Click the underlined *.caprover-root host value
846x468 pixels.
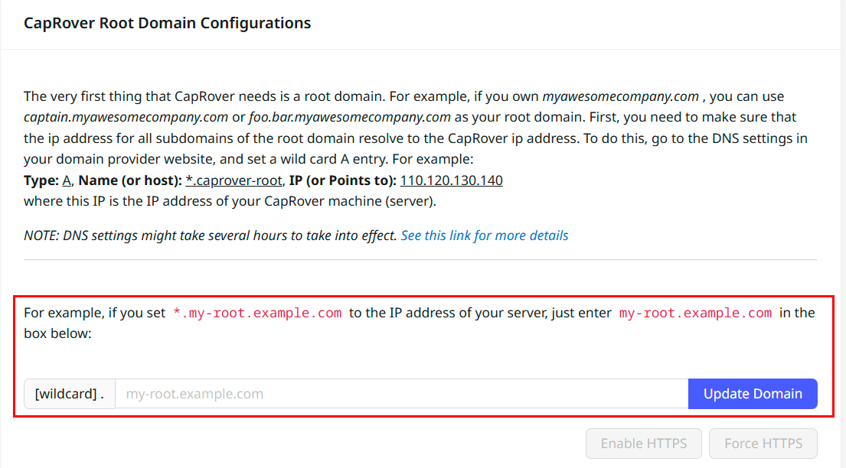(x=234, y=180)
